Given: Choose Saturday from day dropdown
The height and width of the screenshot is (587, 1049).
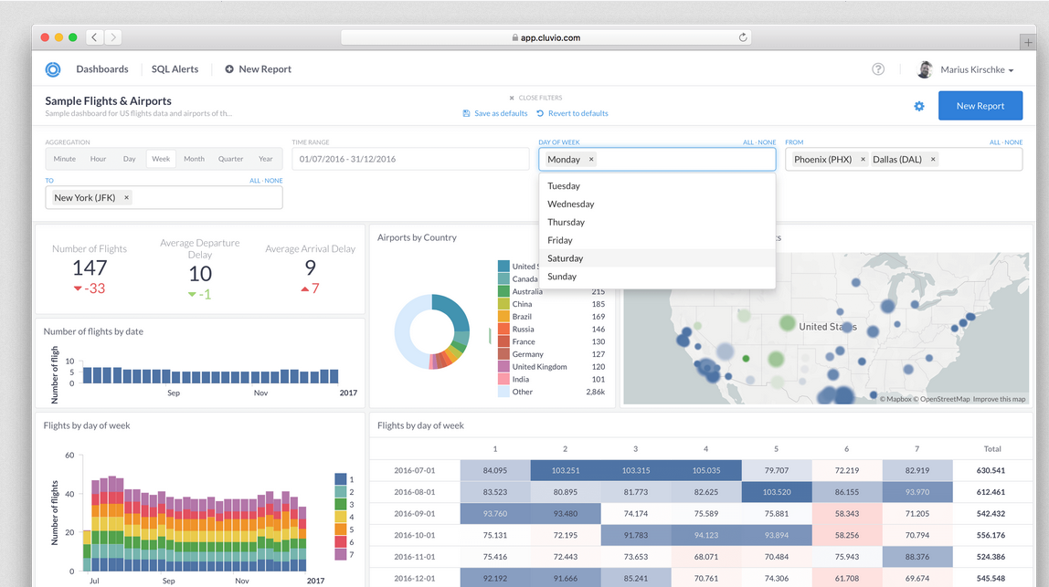Looking at the screenshot, I should coord(566,258).
